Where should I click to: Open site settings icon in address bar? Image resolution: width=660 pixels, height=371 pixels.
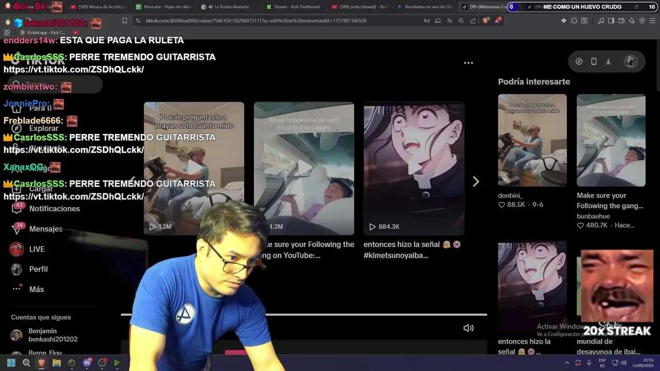[x=138, y=21]
